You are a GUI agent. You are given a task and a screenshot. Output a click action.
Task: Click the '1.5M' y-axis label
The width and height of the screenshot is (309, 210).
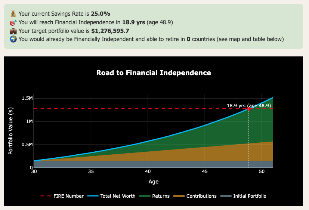point(27,98)
